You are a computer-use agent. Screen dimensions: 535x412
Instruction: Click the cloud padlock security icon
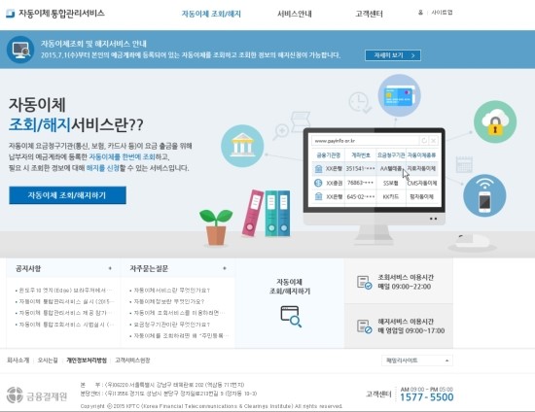pos(495,121)
